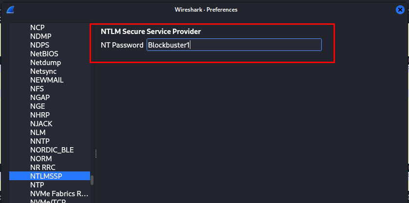The height and width of the screenshot is (203, 409).
Task: Open Netdump protocol settings
Action: click(x=45, y=63)
